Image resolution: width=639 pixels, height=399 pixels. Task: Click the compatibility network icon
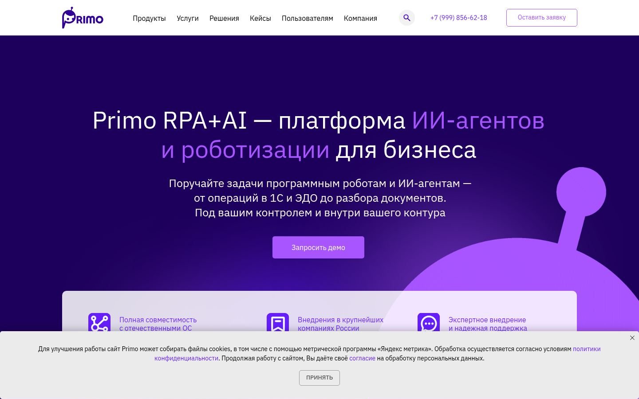(x=99, y=323)
